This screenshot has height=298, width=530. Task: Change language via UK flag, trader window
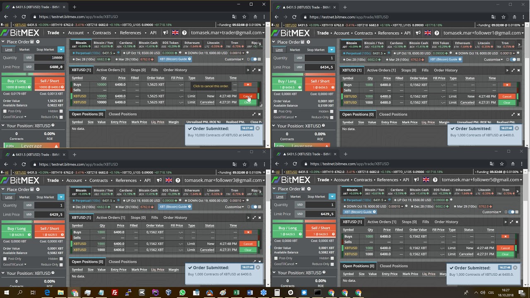[x=175, y=33]
